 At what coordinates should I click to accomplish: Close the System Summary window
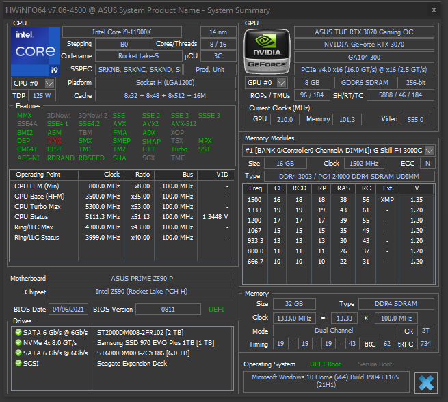(x=434, y=10)
